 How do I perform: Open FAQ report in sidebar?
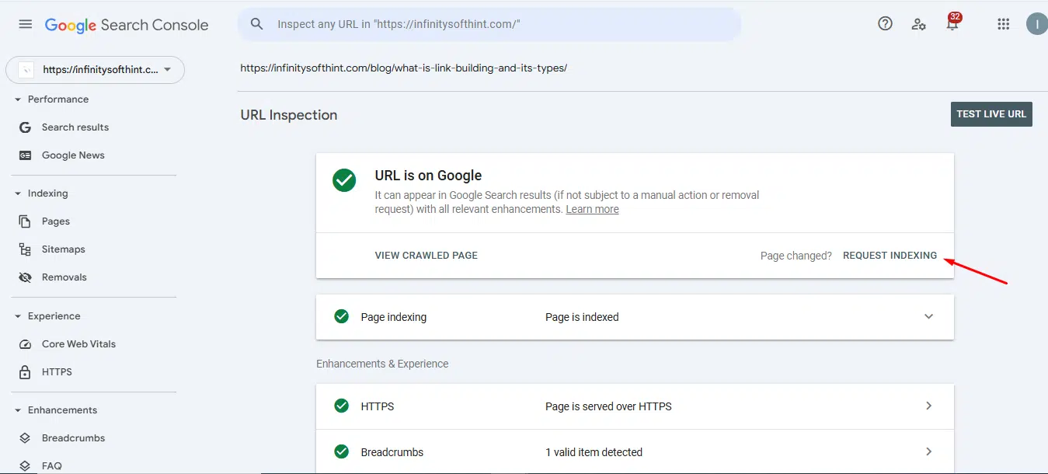point(52,466)
